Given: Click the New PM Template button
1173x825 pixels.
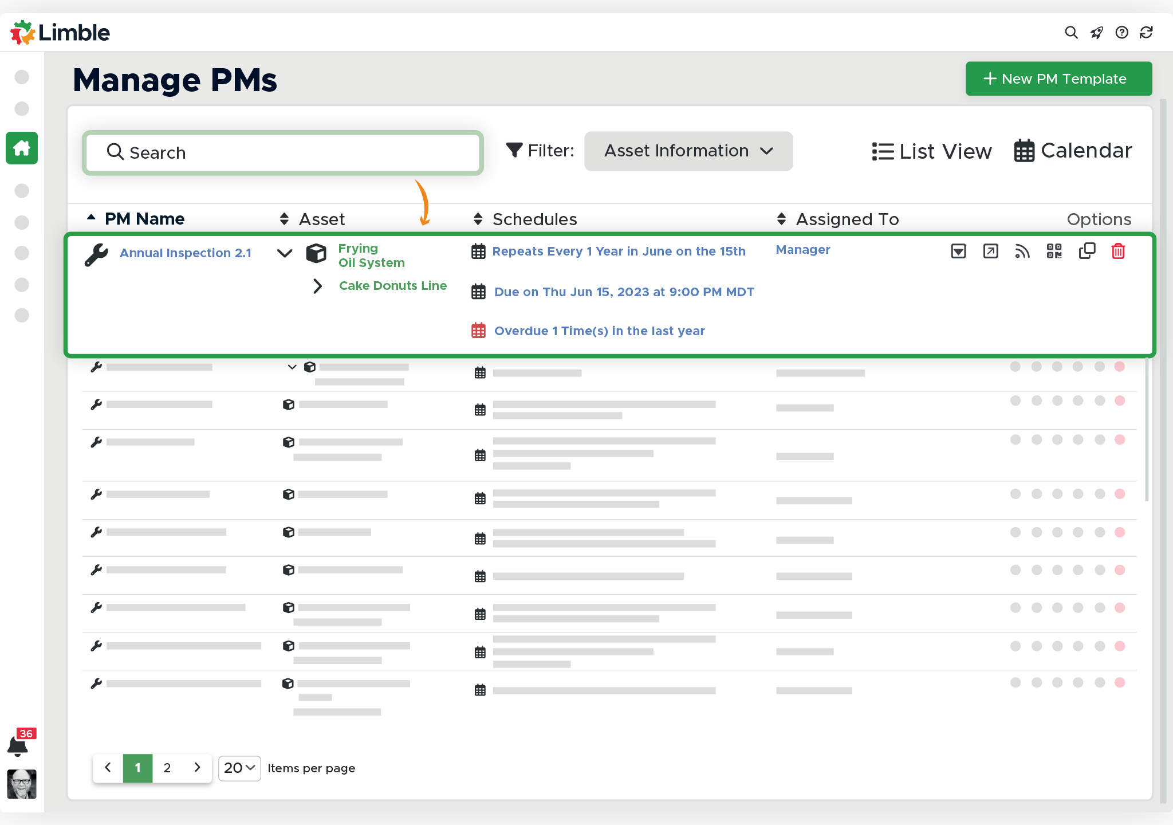Looking at the screenshot, I should [x=1058, y=78].
